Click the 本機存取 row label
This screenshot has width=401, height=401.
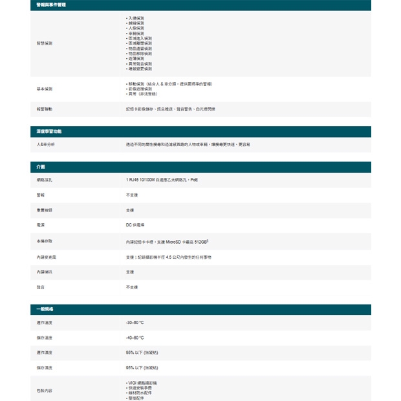(45, 241)
